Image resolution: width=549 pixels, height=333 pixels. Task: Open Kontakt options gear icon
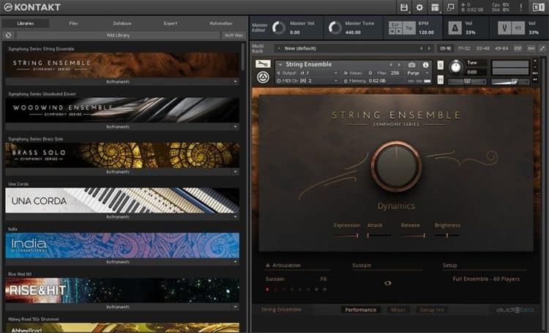coord(419,7)
